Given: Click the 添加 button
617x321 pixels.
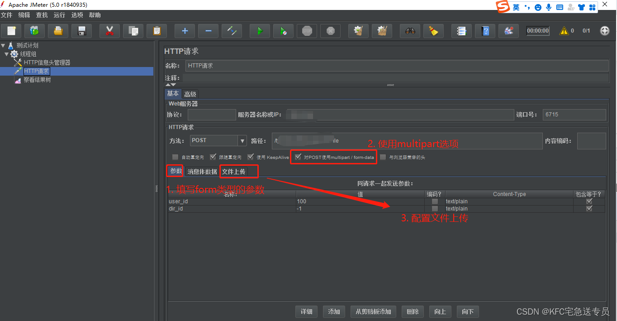Looking at the screenshot, I should click(x=334, y=311).
